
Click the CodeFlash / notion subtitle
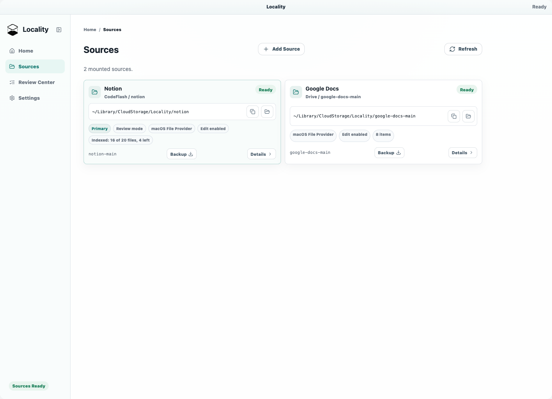coord(125,97)
